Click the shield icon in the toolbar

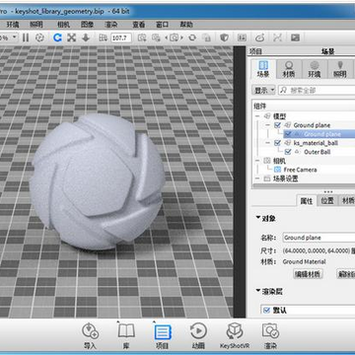(x=225, y=38)
